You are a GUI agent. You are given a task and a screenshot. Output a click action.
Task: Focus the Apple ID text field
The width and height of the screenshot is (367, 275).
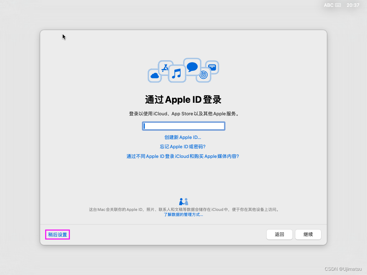[x=183, y=126]
